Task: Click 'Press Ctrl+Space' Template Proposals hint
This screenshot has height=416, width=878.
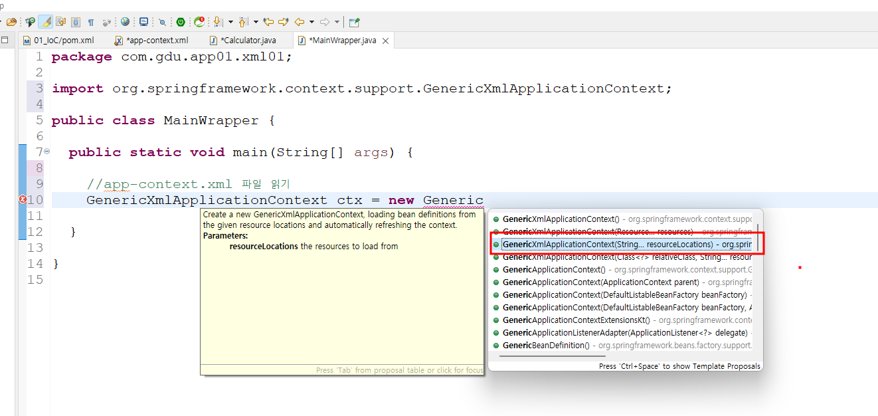Action: (x=679, y=366)
